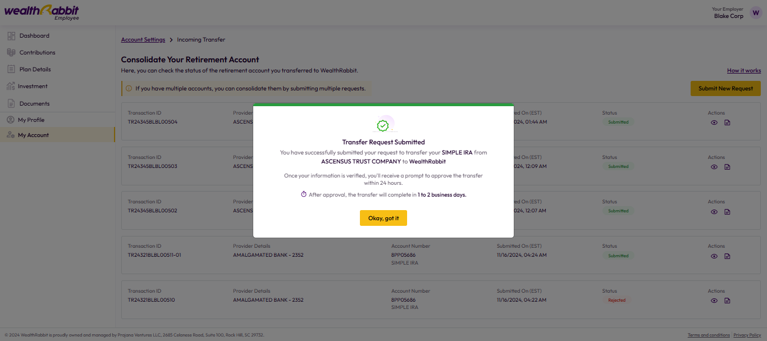The height and width of the screenshot is (341, 767).
Task: Open Terms and conditions footer link
Action: [x=709, y=335]
